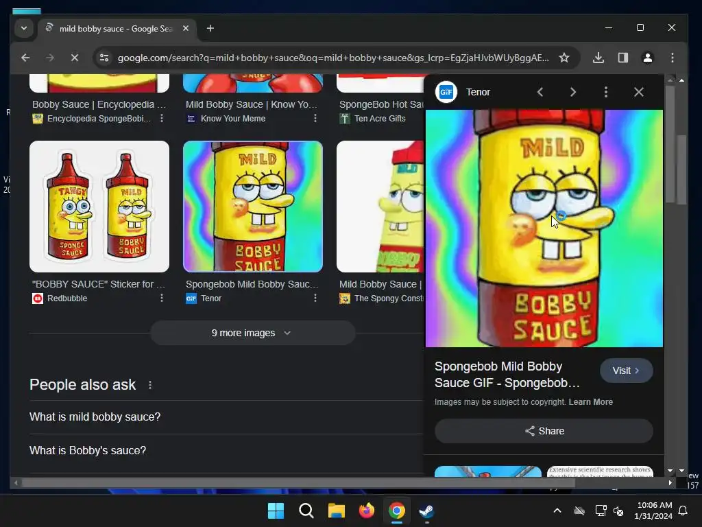The image size is (702, 527).
Task: Open options for the Tenor result
Action: [x=315, y=298]
